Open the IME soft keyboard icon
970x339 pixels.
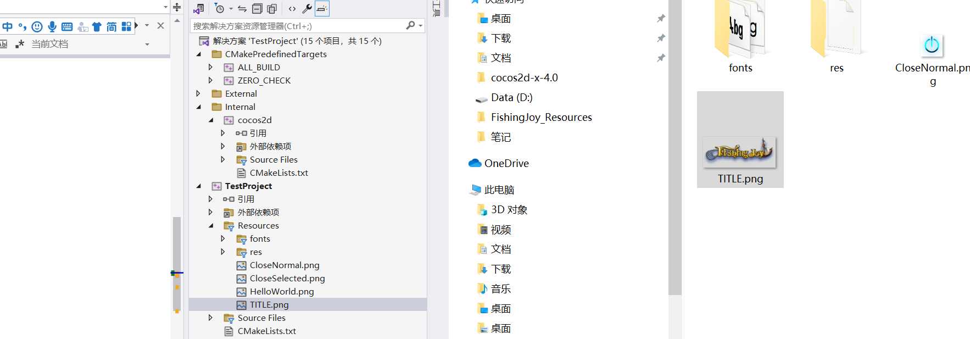click(x=67, y=26)
